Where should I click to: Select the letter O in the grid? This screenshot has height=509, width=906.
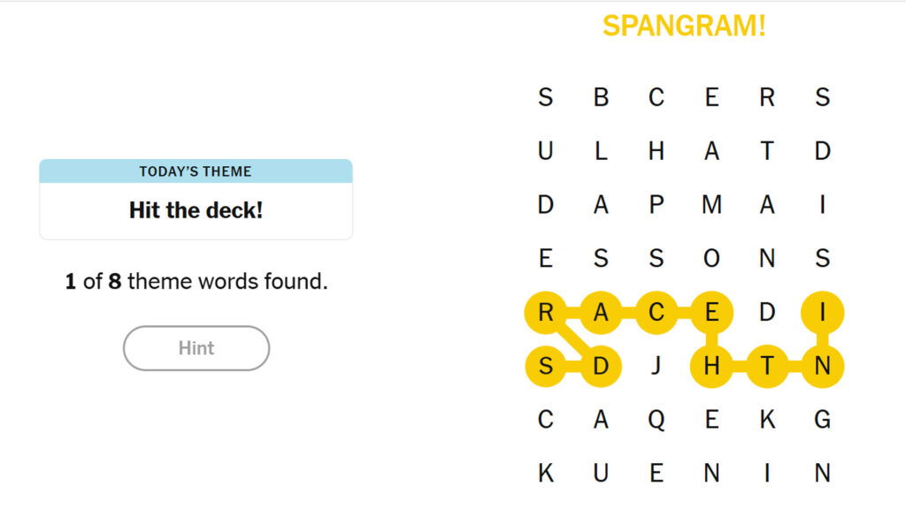[711, 259]
